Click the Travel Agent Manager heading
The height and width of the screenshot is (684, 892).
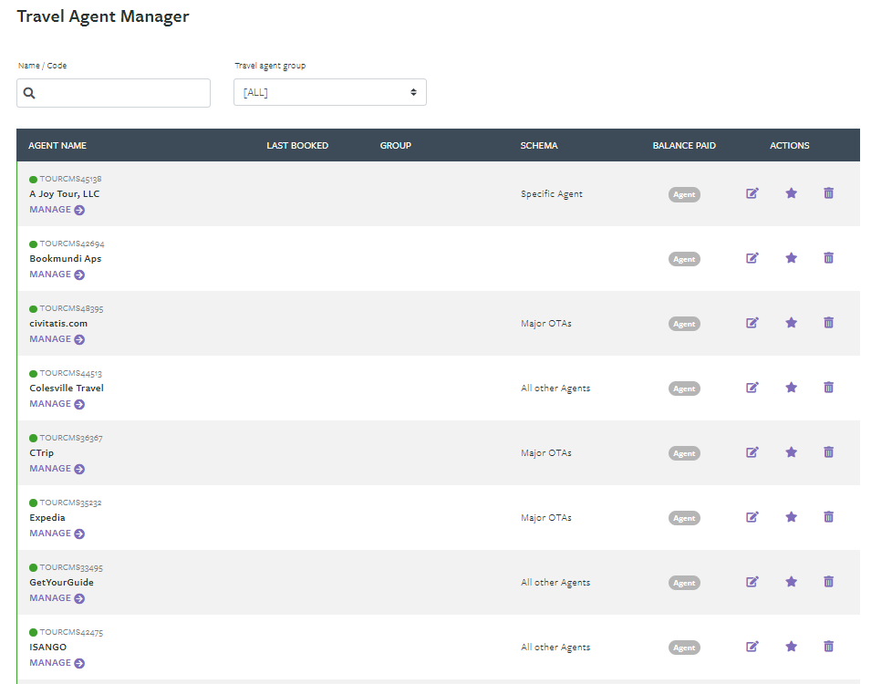coord(103,16)
